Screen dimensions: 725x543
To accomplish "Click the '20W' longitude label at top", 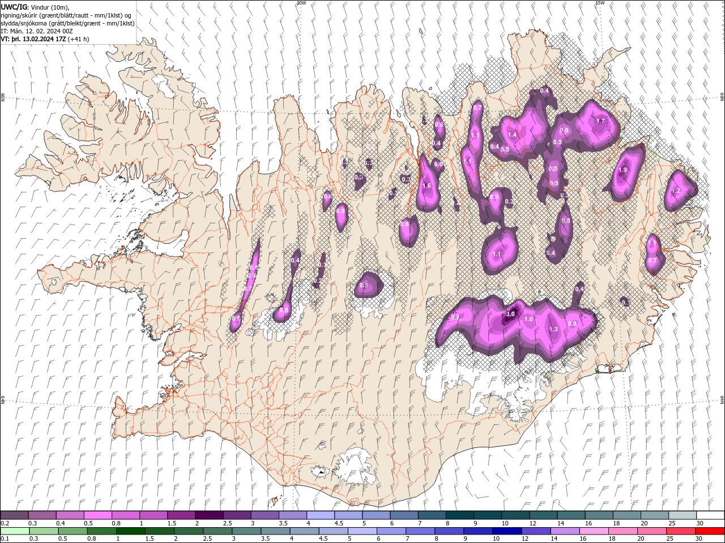I will click(301, 3).
